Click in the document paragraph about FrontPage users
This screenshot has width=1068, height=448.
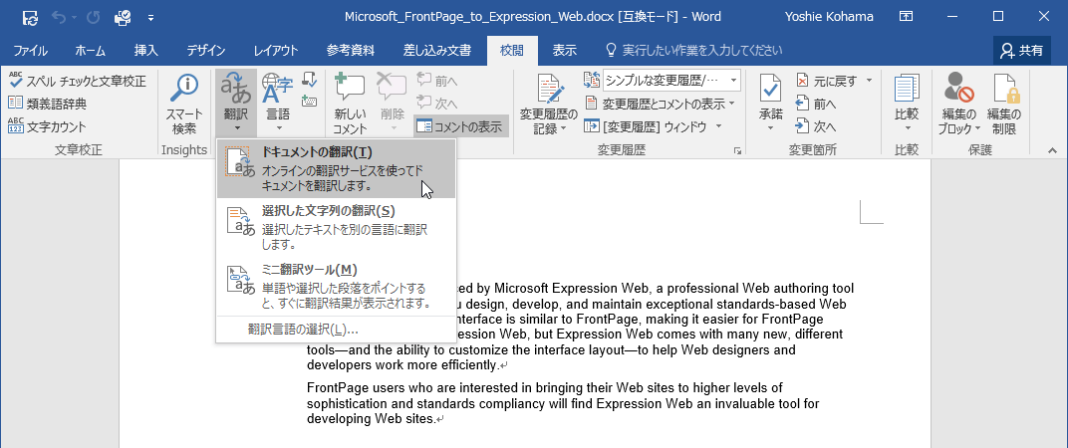[563, 404]
